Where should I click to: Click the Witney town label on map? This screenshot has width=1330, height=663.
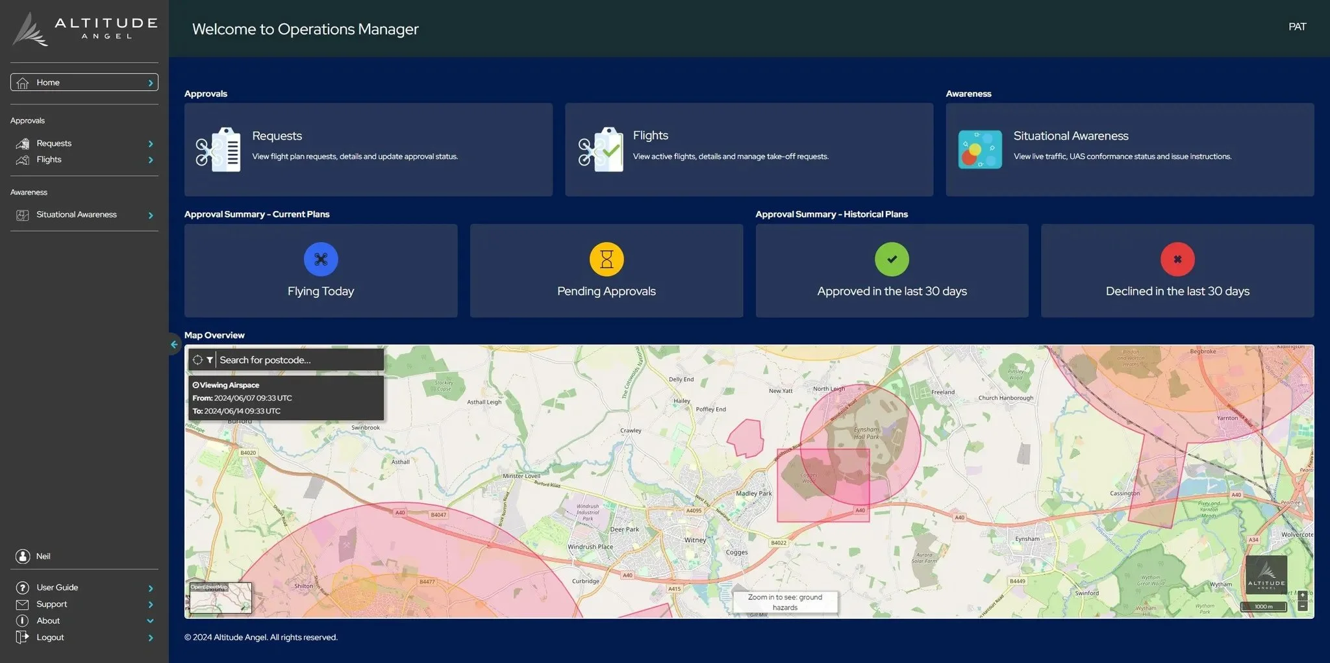click(695, 540)
